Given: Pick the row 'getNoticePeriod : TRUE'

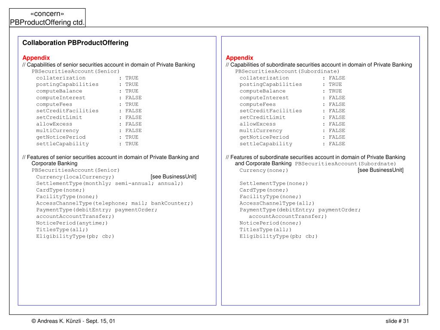Looking at the screenshot, I should (x=87, y=137).
